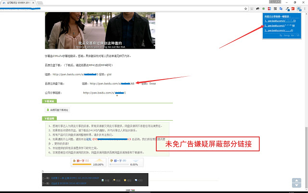
Task: Click the black undo-arrow extension icon
Action: coord(258,9)
